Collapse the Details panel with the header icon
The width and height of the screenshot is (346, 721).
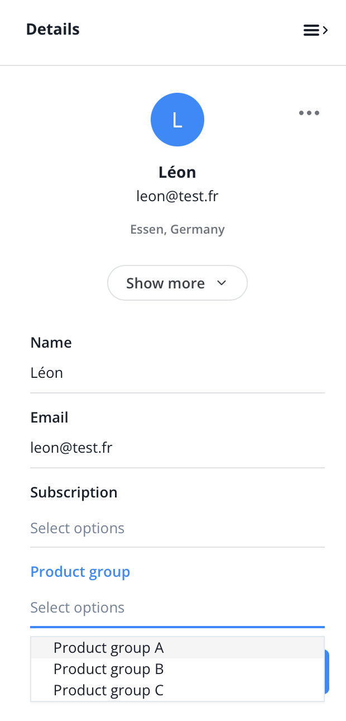pyautogui.click(x=315, y=30)
